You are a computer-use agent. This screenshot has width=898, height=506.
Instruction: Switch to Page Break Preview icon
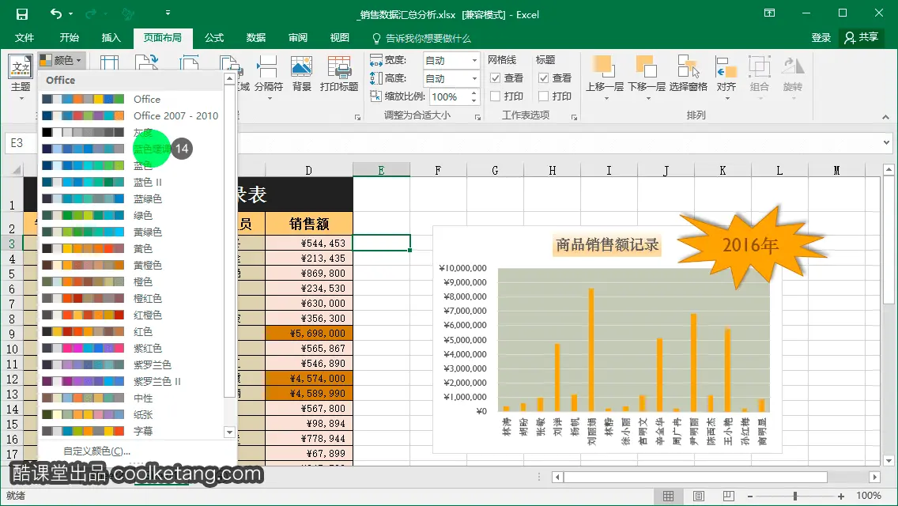(729, 496)
